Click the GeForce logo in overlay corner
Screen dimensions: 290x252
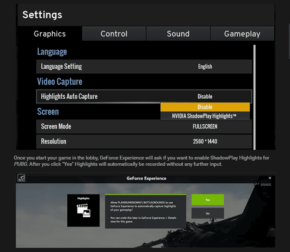point(23,178)
